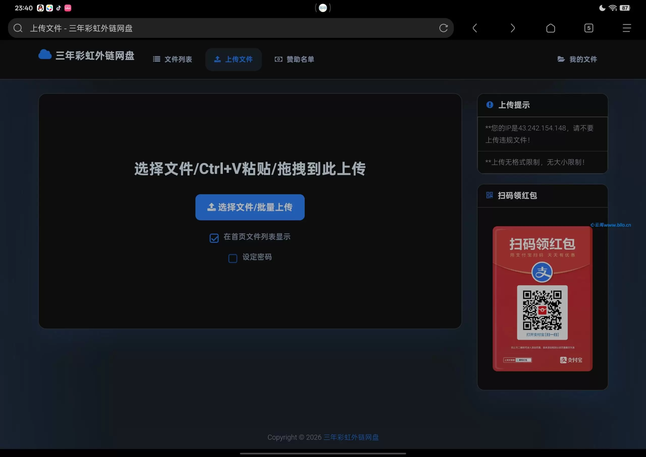Switch to the 上传文件 tab

[233, 59]
